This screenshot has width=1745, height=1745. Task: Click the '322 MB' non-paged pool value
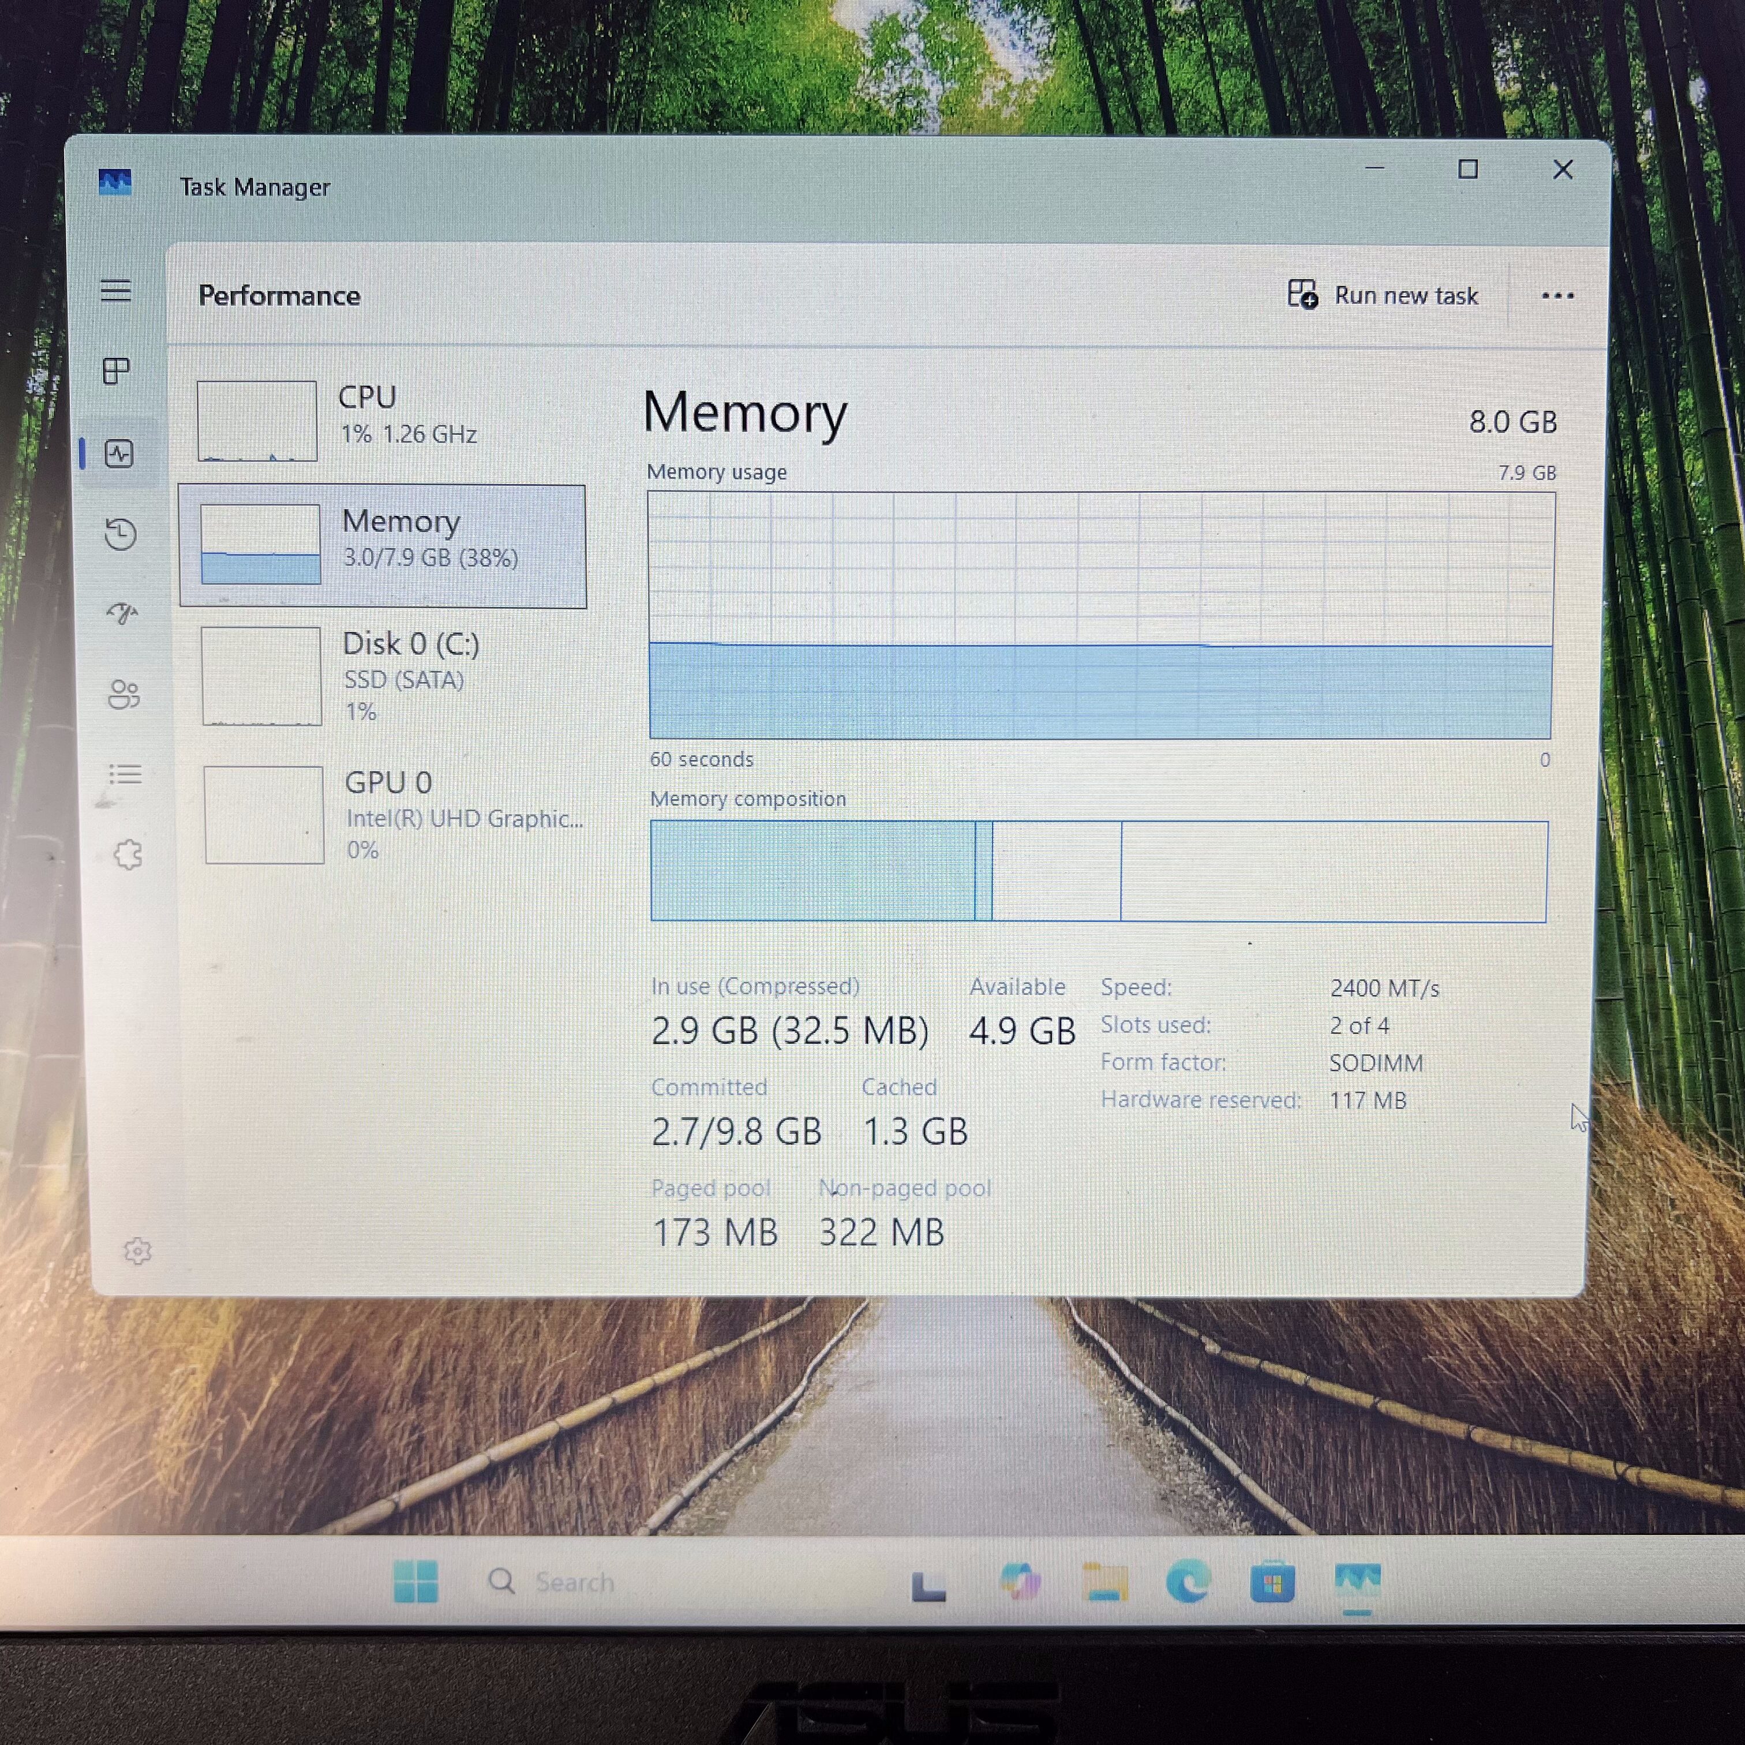[882, 1233]
